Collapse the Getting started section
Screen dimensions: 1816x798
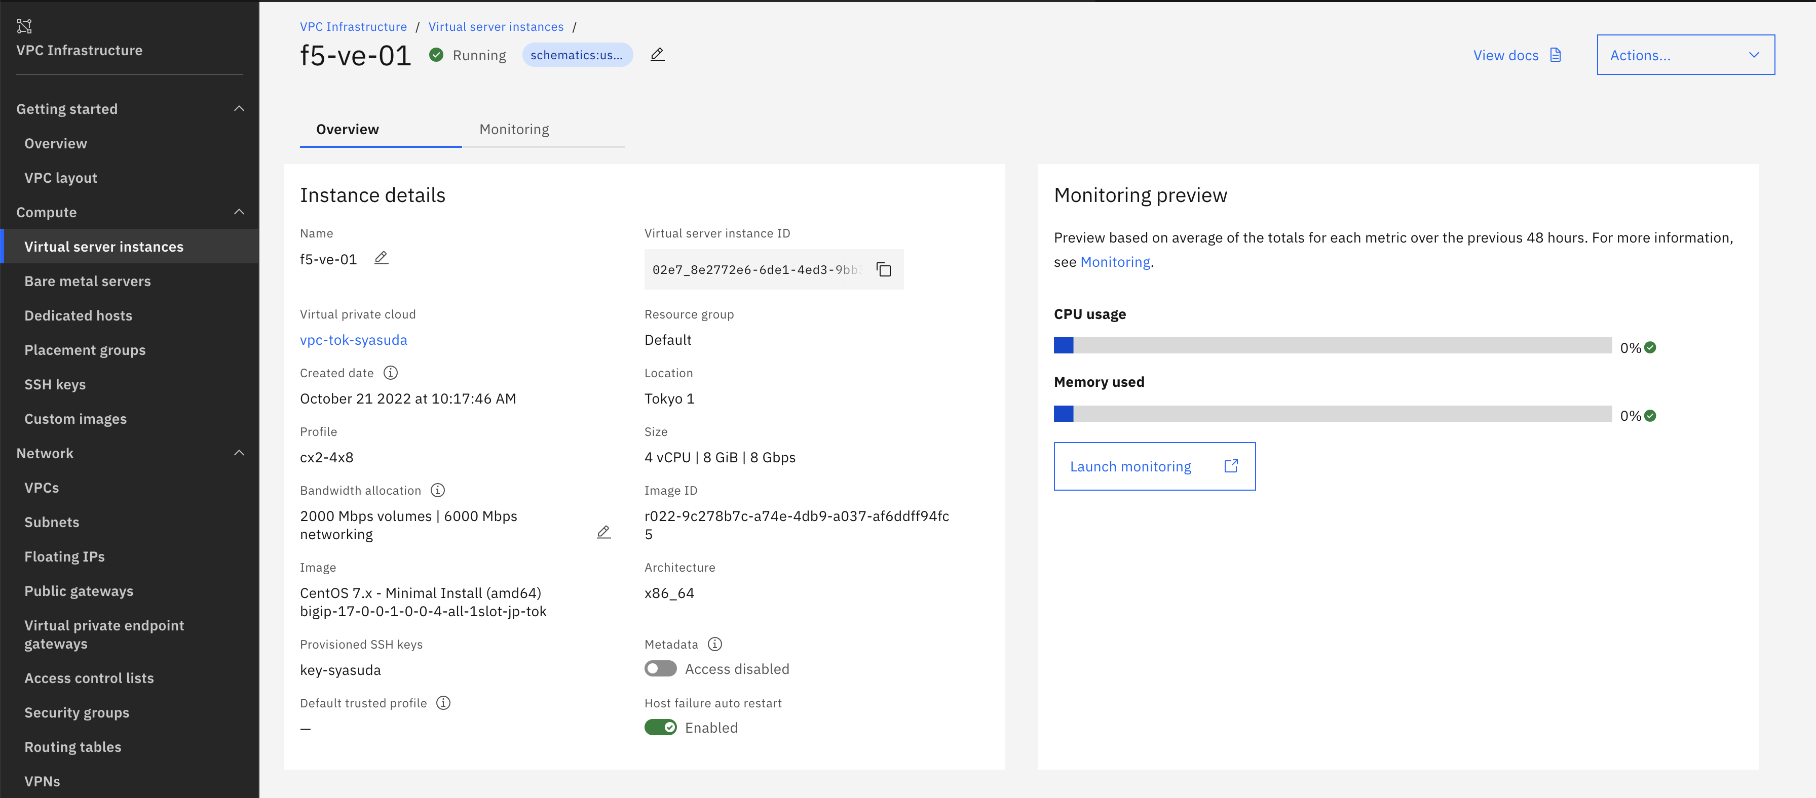click(x=239, y=108)
